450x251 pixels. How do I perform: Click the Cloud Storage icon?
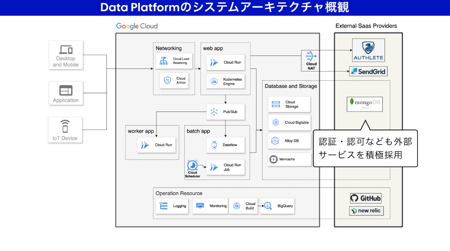[276, 104]
